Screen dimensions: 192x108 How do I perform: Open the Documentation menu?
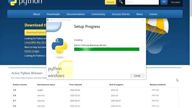76,14
